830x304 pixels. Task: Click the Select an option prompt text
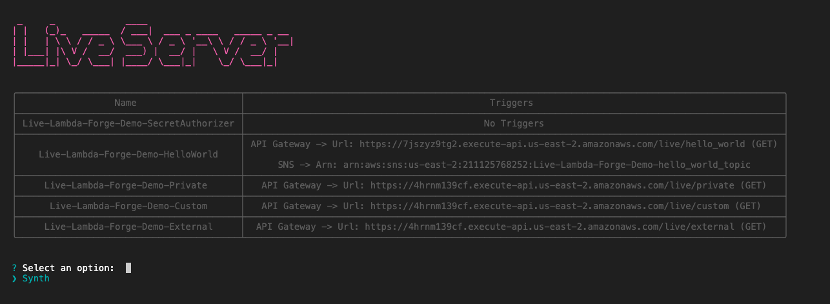click(x=68, y=267)
